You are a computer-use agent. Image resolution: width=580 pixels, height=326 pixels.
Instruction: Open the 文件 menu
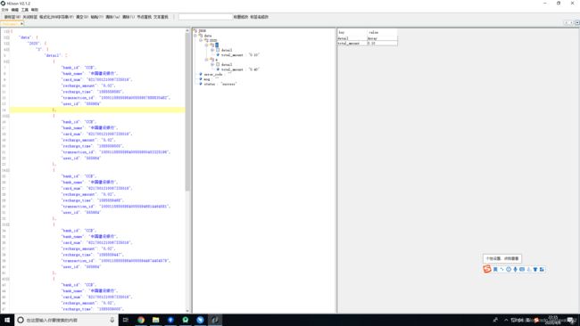point(4,10)
